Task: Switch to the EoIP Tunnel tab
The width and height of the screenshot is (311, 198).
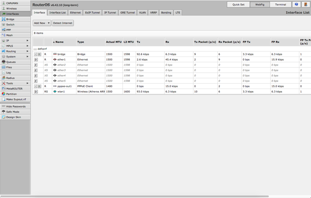Action: 92,13
